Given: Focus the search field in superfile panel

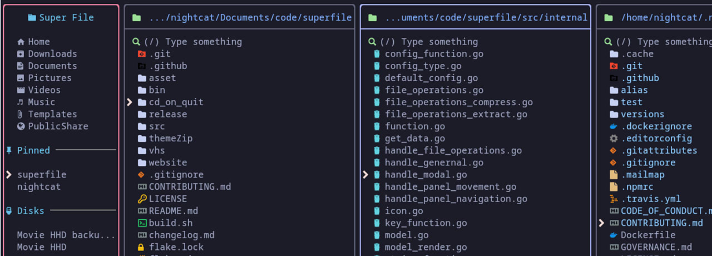Looking at the screenshot, I should (x=187, y=42).
